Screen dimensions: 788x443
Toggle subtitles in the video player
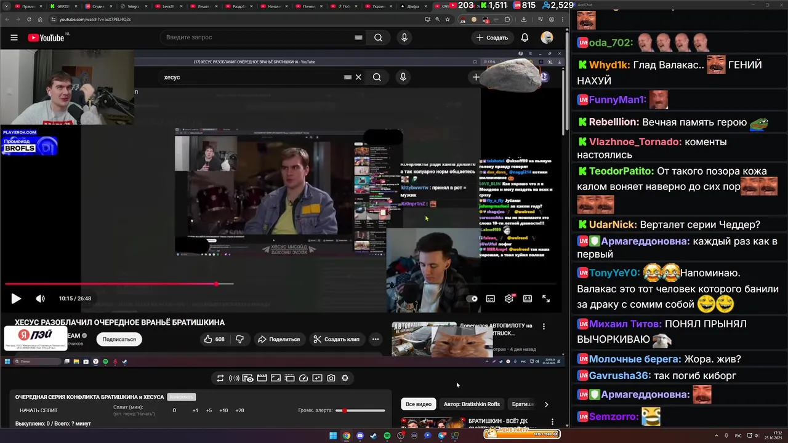click(x=491, y=298)
